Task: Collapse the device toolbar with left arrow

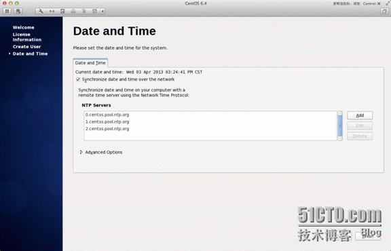Action: [x=103, y=12]
